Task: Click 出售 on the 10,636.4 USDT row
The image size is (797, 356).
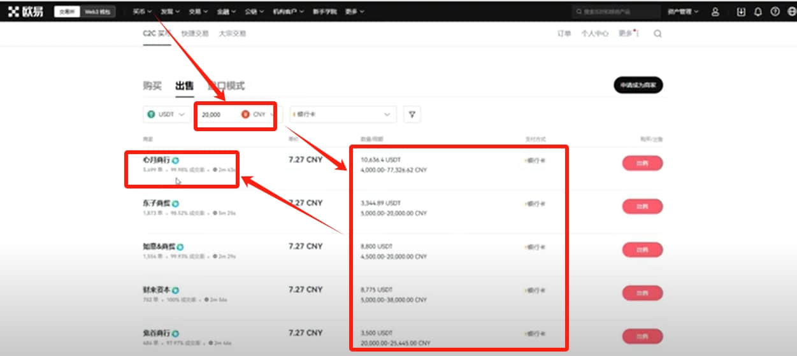Action: click(642, 164)
